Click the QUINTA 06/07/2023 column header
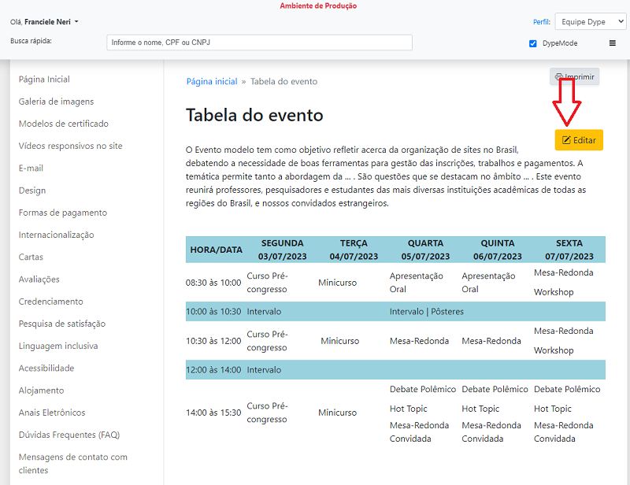The width and height of the screenshot is (630, 485). pyautogui.click(x=498, y=250)
